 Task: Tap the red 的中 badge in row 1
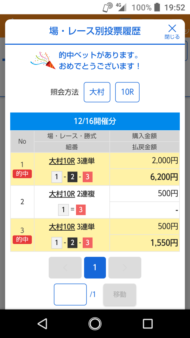[x=22, y=174]
